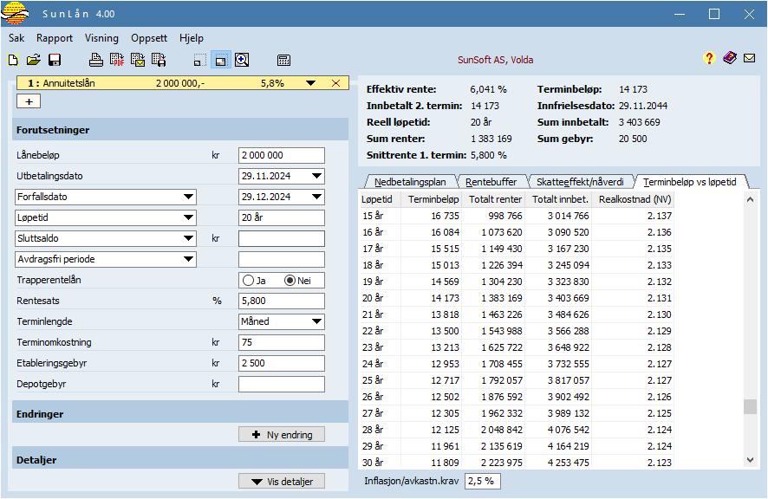Click the Inflasjon/avkastn.krav input field
The height and width of the screenshot is (499, 768).
pos(482,481)
